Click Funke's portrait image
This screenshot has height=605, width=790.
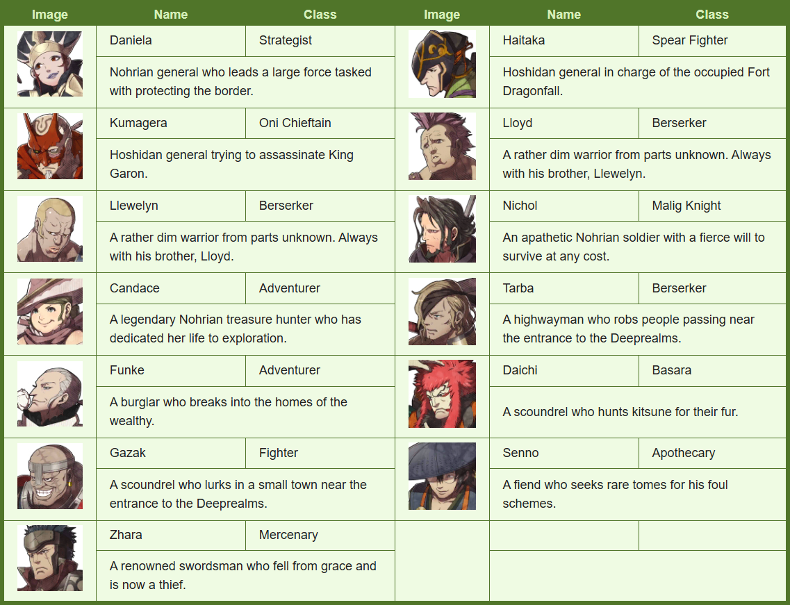pos(50,394)
